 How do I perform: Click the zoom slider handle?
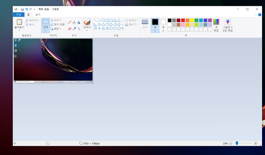coord(237,143)
